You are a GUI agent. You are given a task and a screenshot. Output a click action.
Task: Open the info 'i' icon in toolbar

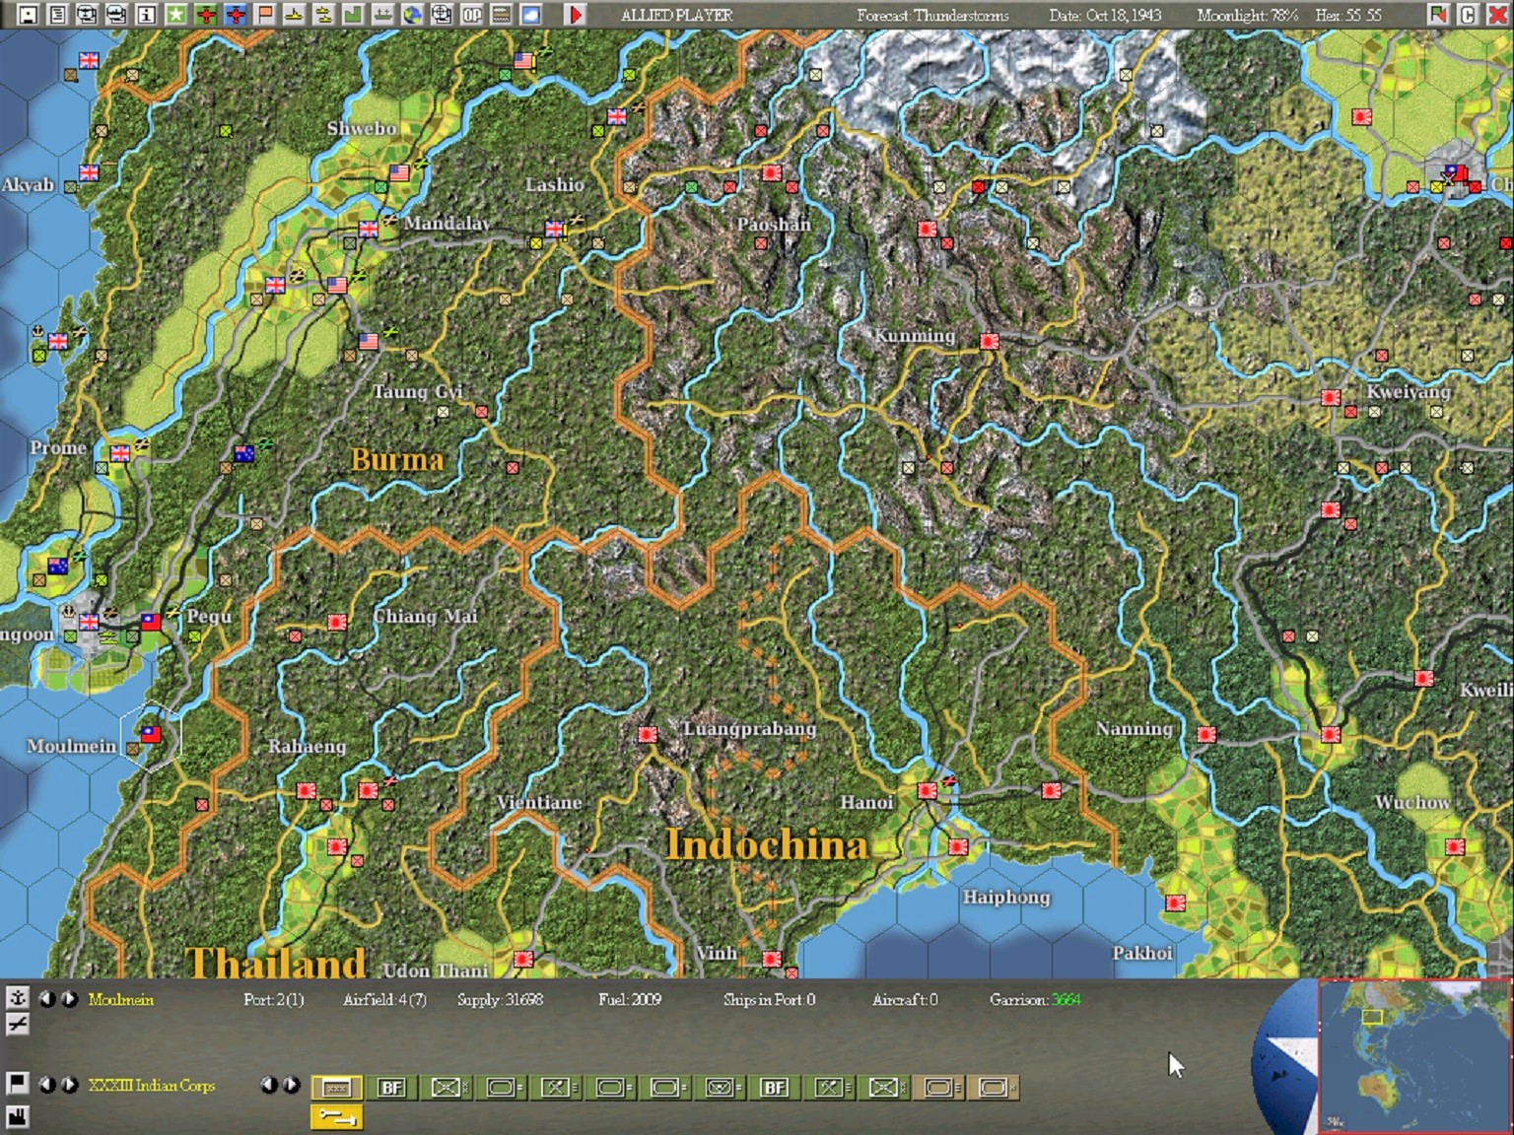147,14
